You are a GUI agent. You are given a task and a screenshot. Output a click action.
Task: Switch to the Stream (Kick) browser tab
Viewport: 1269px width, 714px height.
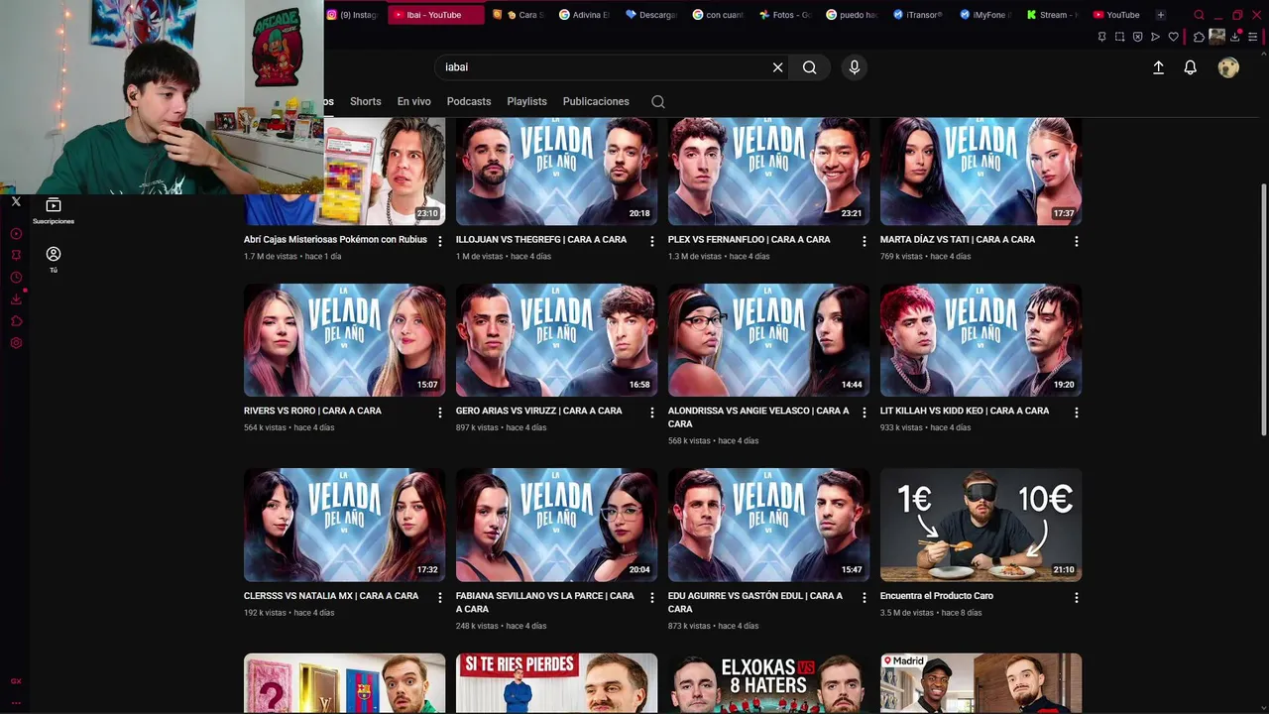(1051, 15)
